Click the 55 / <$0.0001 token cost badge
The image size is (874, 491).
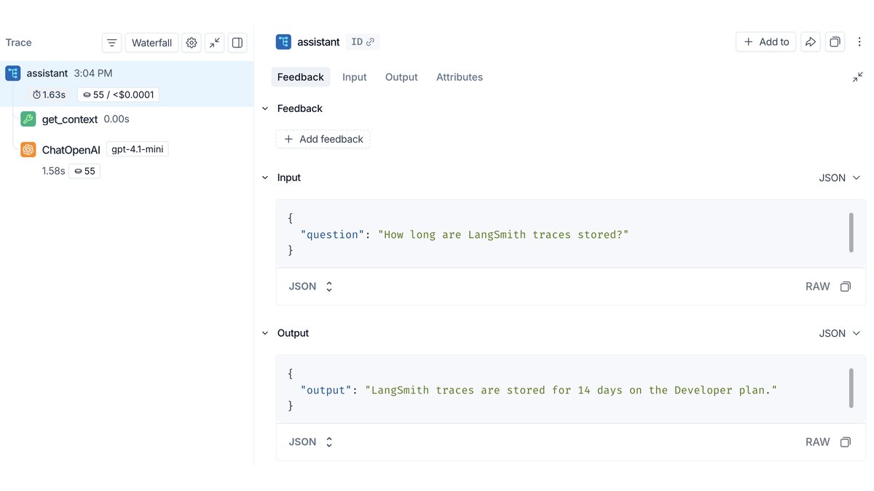[117, 95]
